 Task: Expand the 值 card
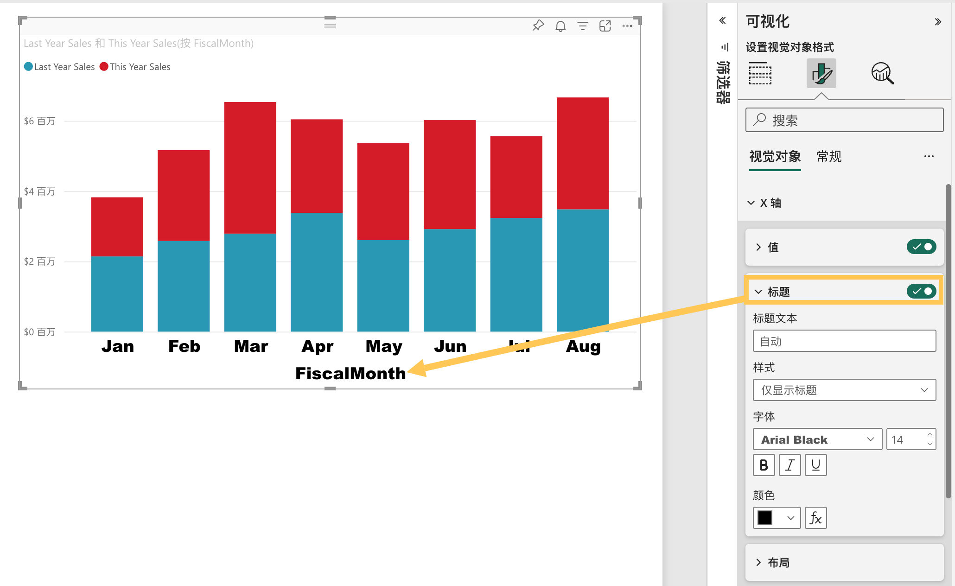pyautogui.click(x=758, y=247)
